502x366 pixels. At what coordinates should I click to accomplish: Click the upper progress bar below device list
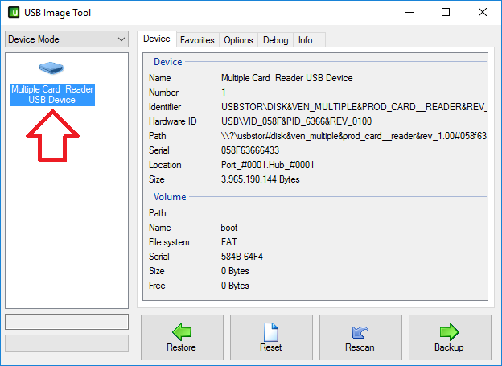tap(67, 322)
